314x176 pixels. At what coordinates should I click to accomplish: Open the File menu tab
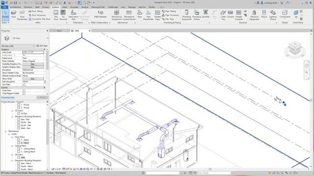pyautogui.click(x=4, y=7)
